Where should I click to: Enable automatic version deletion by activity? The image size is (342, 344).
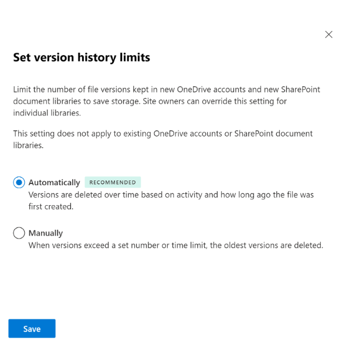pyautogui.click(x=19, y=182)
